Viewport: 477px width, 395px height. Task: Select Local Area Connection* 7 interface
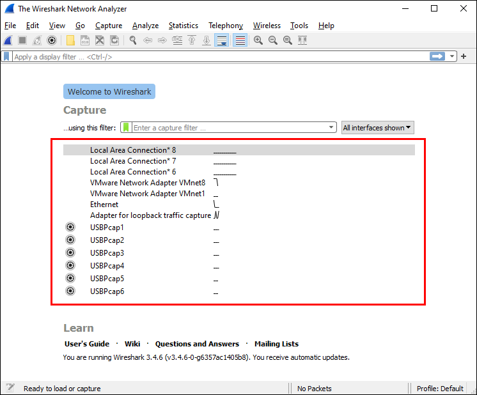(x=238, y=161)
